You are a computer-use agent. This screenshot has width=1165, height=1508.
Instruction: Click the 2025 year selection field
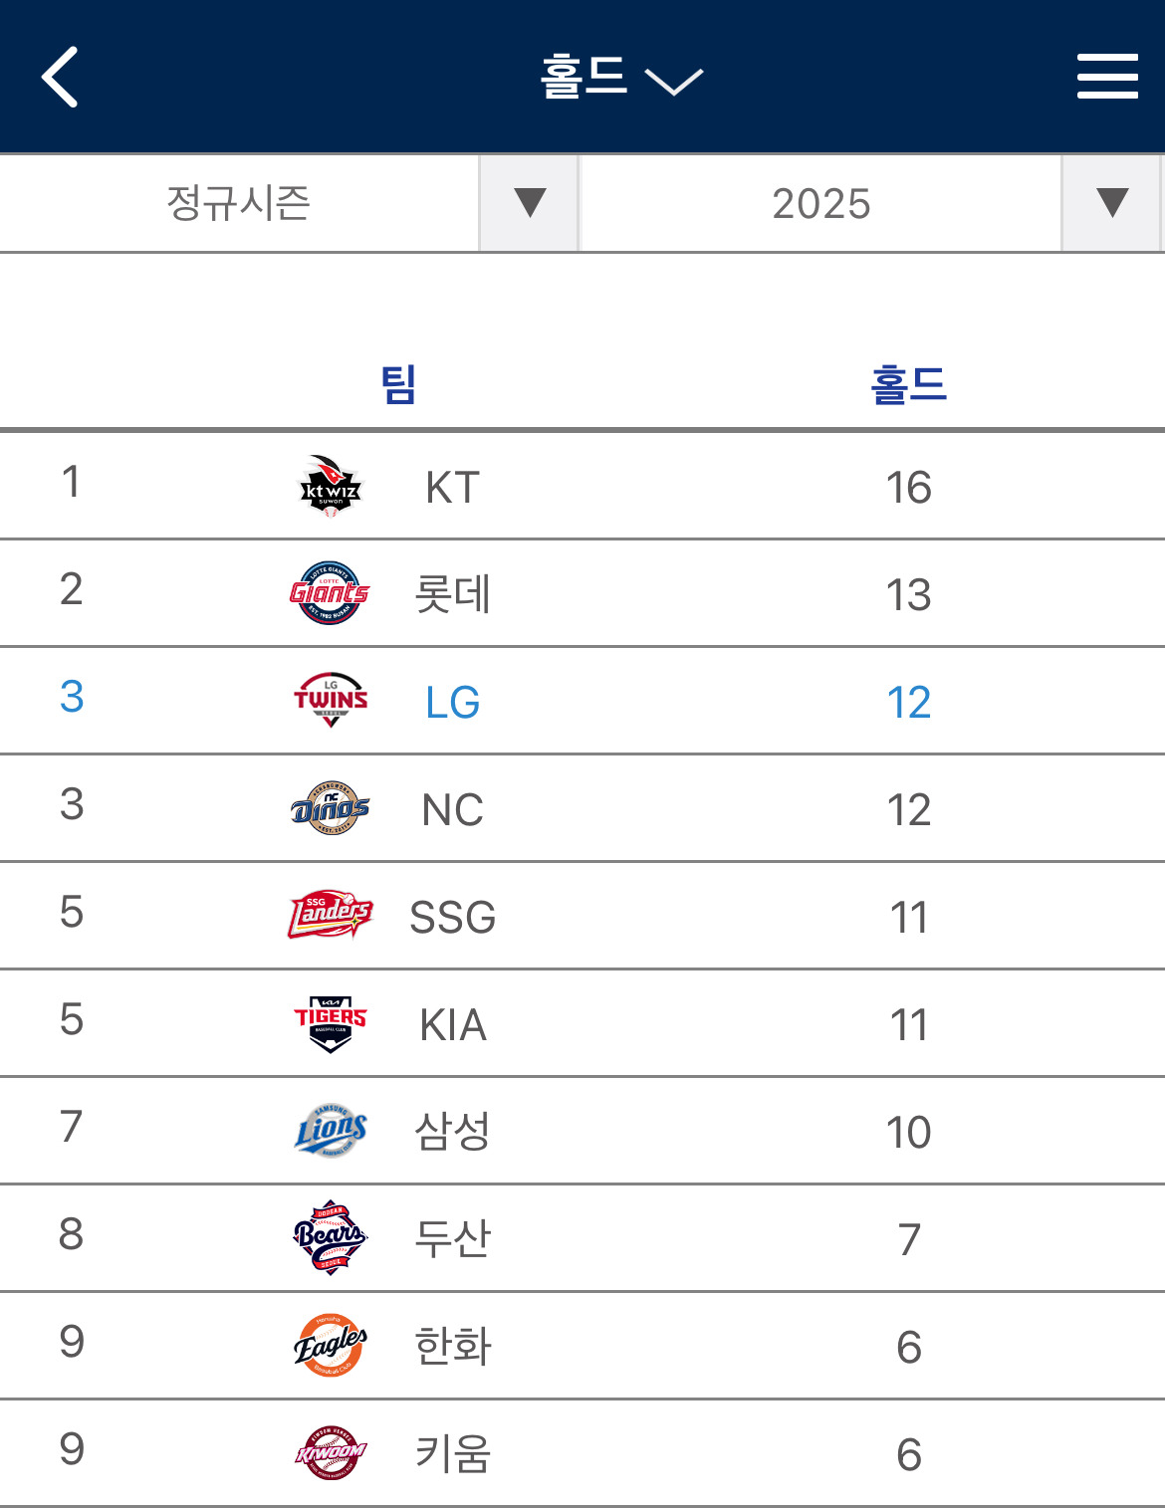coord(820,203)
